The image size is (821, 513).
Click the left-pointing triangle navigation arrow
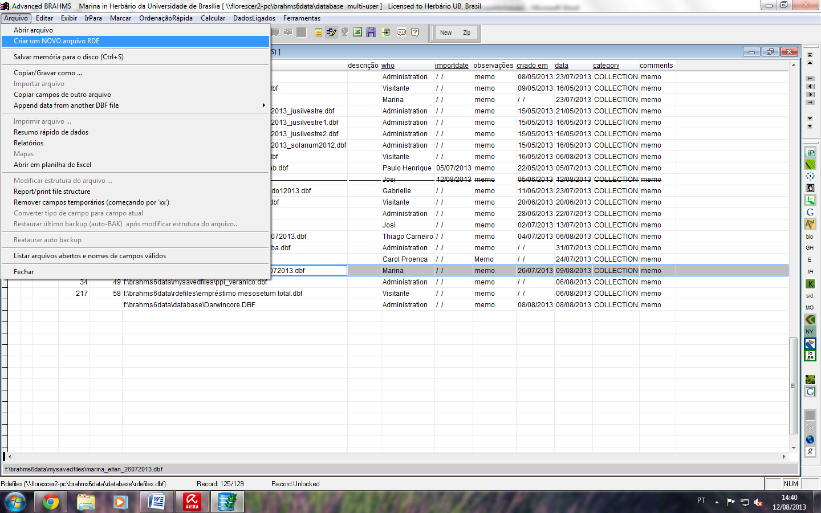click(810, 86)
